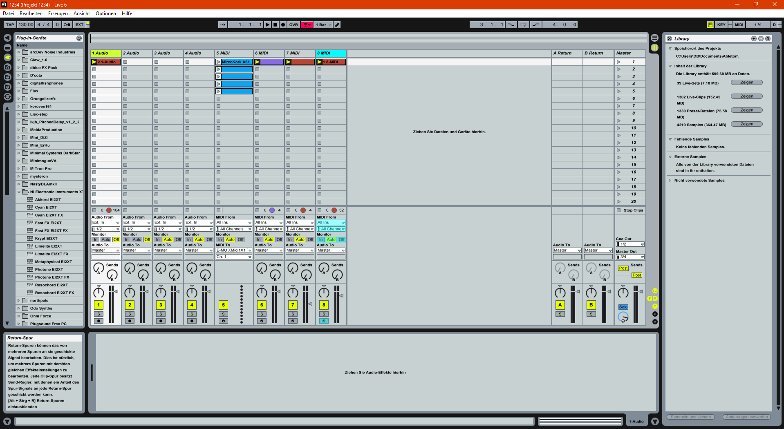Viewport: 784px width, 429px height.
Task: Toggle Returns section R button
Action: [x=655, y=299]
